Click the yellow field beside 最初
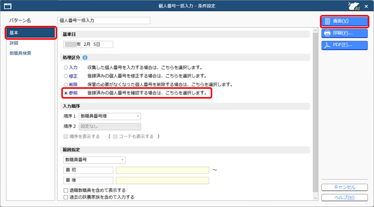The width and height of the screenshot is (374, 207). click(162, 170)
